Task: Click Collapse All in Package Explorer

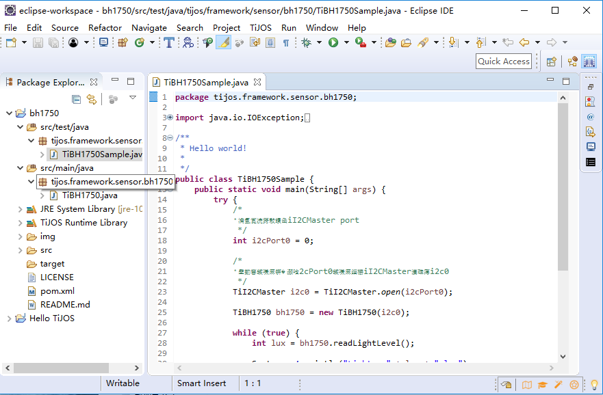Action: coord(76,99)
